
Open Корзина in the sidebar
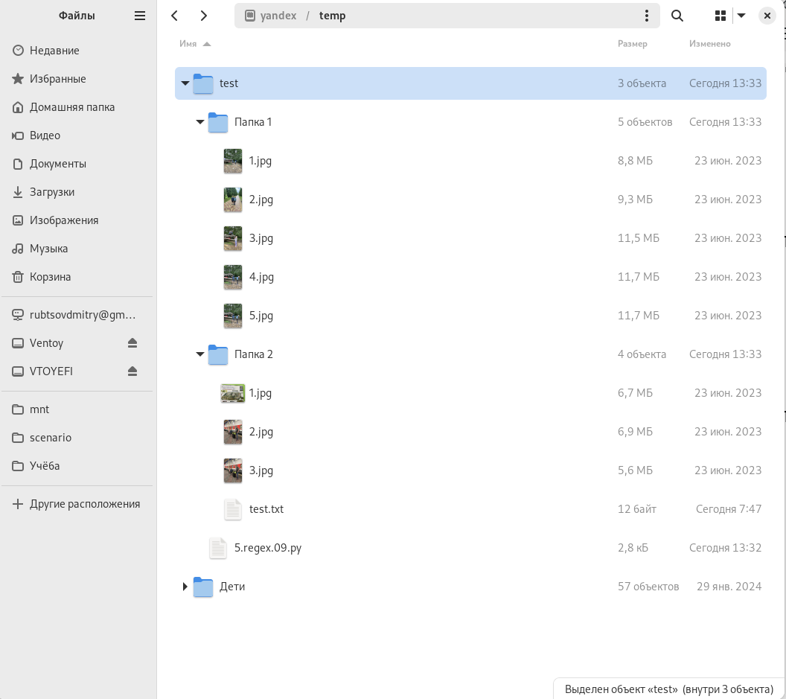pos(50,277)
